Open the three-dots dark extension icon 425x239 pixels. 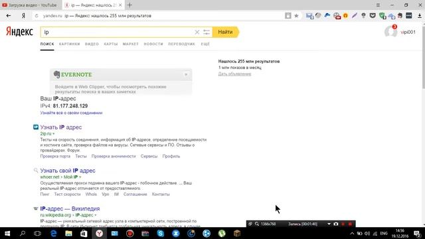pyautogui.click(x=409, y=16)
